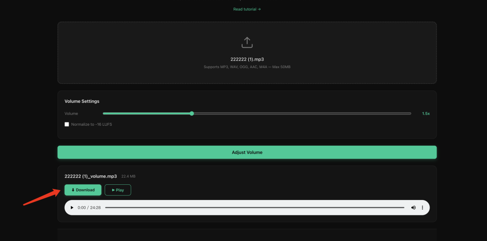Click the audio seek progress bar

tap(255, 207)
